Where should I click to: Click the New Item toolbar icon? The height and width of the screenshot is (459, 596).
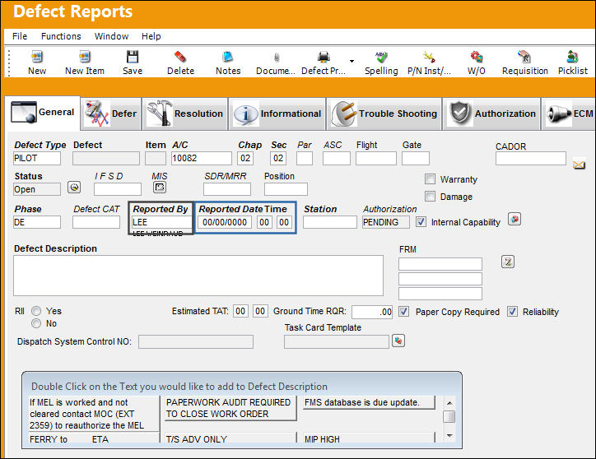click(x=85, y=57)
